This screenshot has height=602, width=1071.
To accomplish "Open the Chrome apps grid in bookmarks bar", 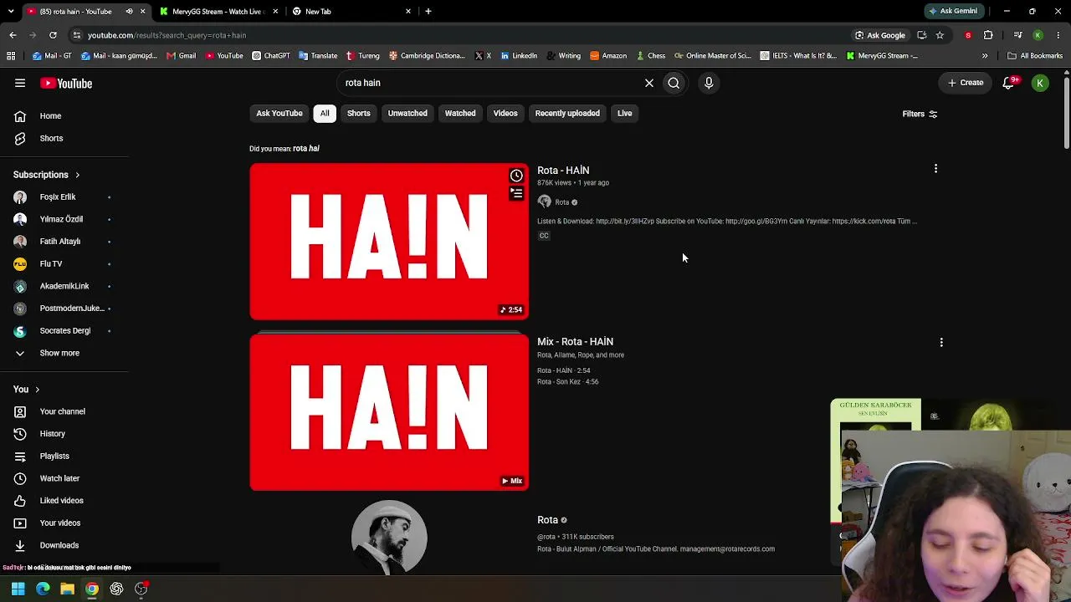I will [11, 56].
